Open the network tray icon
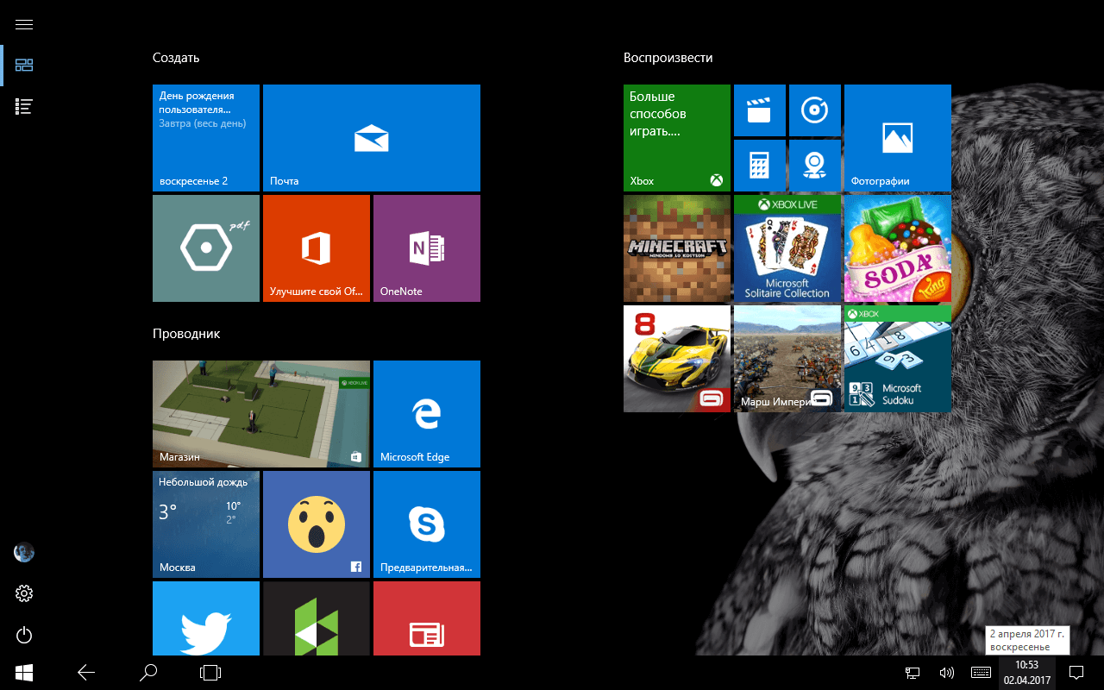Screen dimensions: 1104x690 [912, 673]
